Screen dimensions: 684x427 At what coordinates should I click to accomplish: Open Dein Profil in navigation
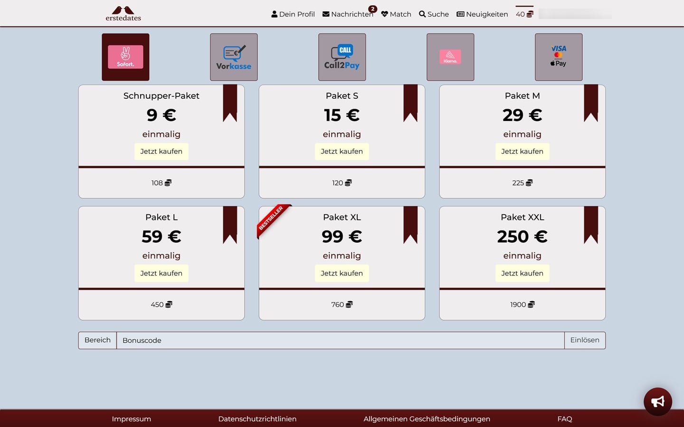coord(293,14)
